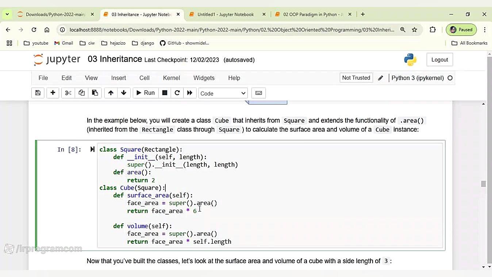The height and width of the screenshot is (277, 492).
Task: Open the All Bookmarks folder
Action: (x=469, y=43)
